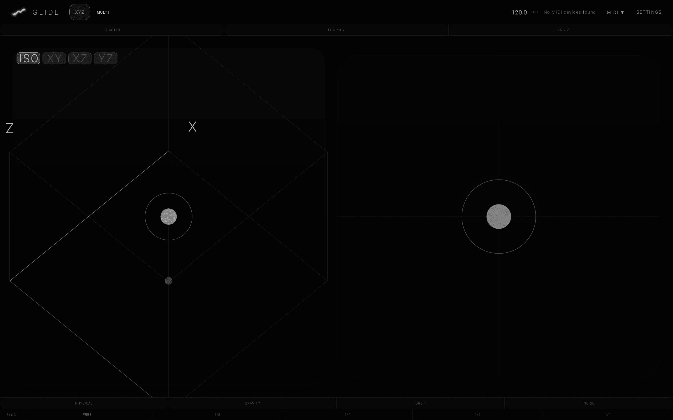This screenshot has height=420, width=673.
Task: Click the X axis label
Action: coord(192,127)
